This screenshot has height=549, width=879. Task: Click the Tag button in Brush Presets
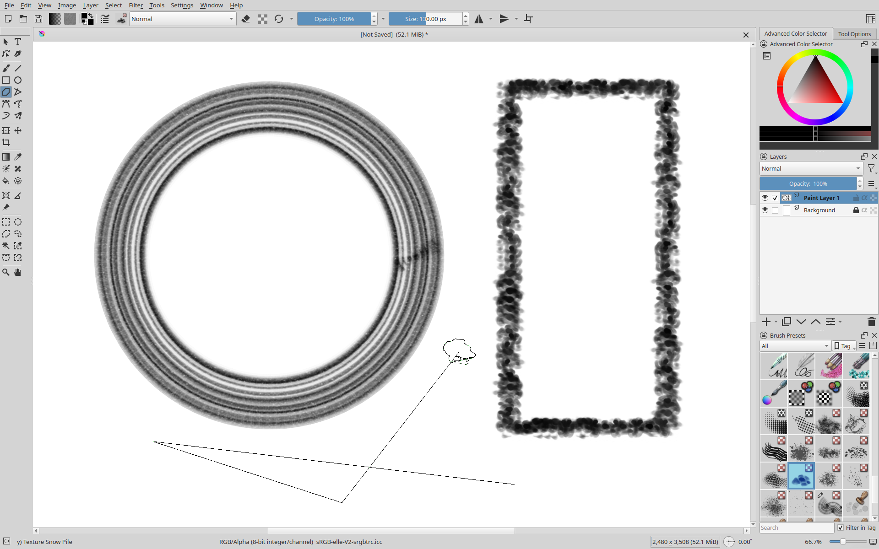pyautogui.click(x=844, y=346)
